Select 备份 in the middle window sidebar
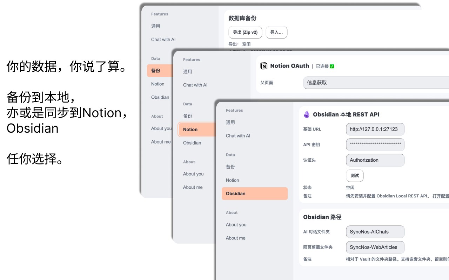This screenshot has height=280, width=449. [x=188, y=116]
